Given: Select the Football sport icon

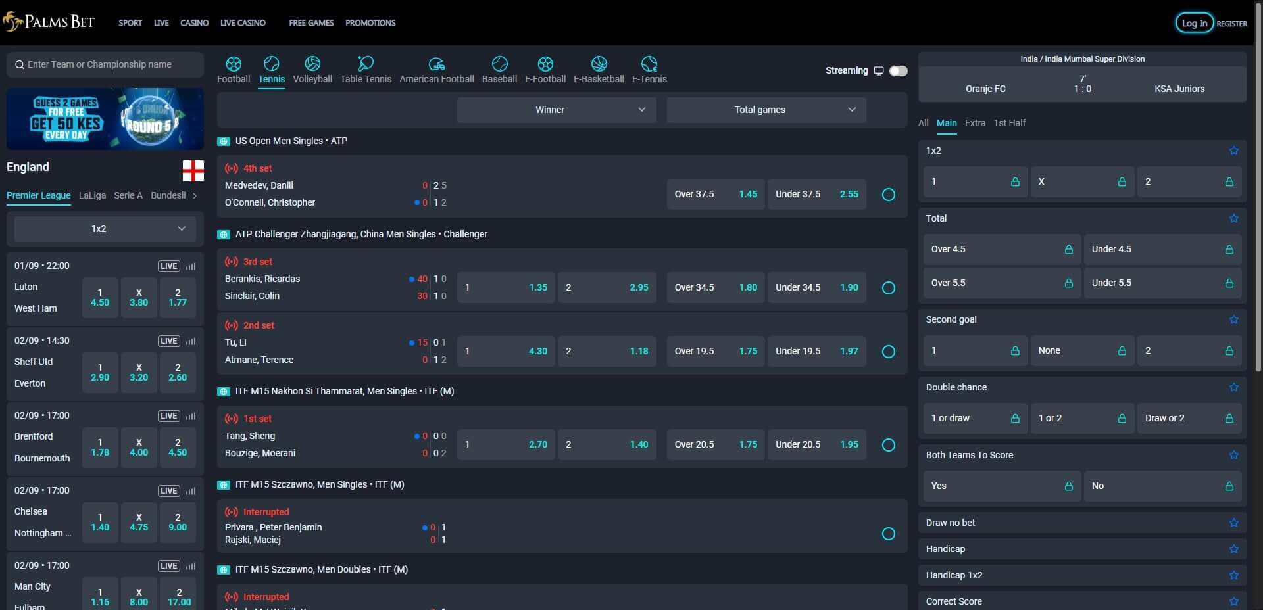Looking at the screenshot, I should click(x=234, y=69).
